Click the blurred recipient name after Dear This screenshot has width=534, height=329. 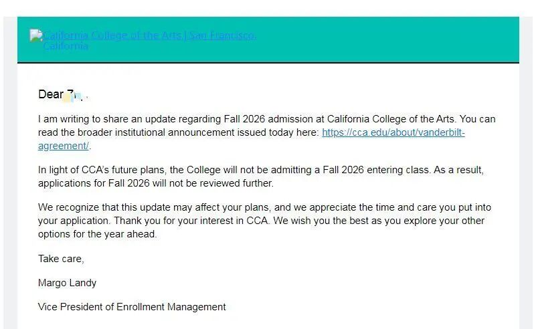(x=74, y=95)
